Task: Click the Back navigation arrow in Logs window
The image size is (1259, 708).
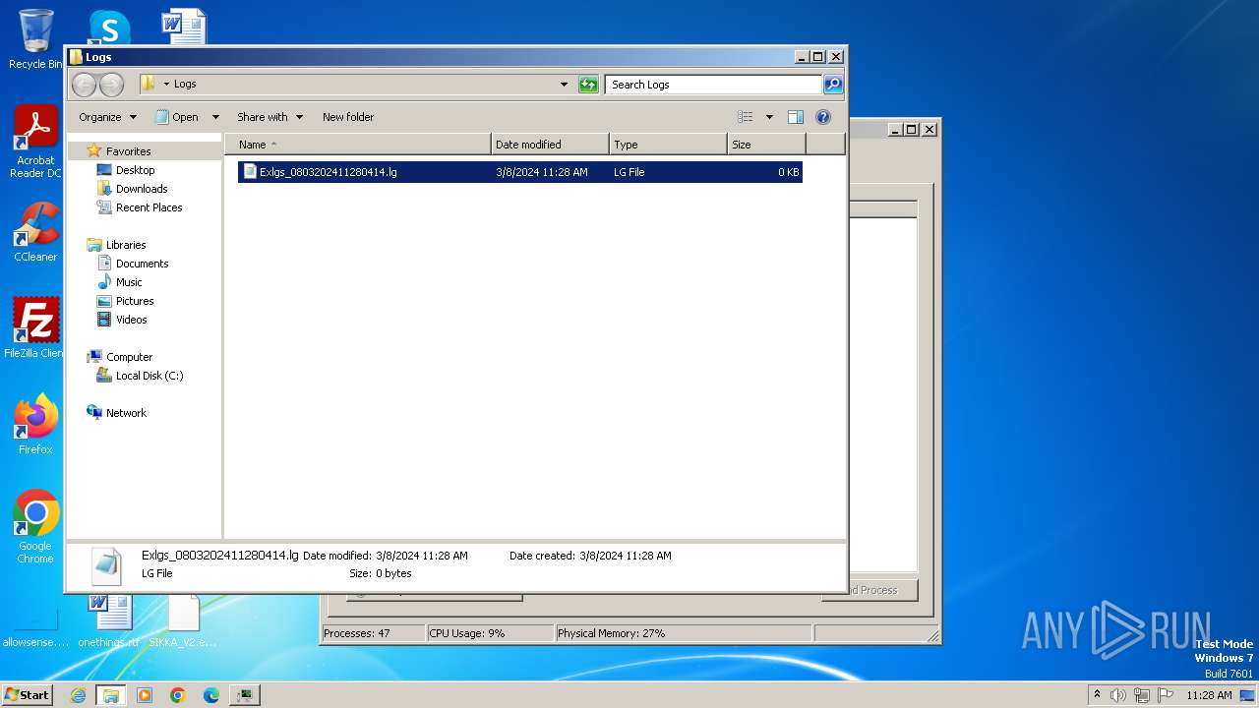Action: 85,85
